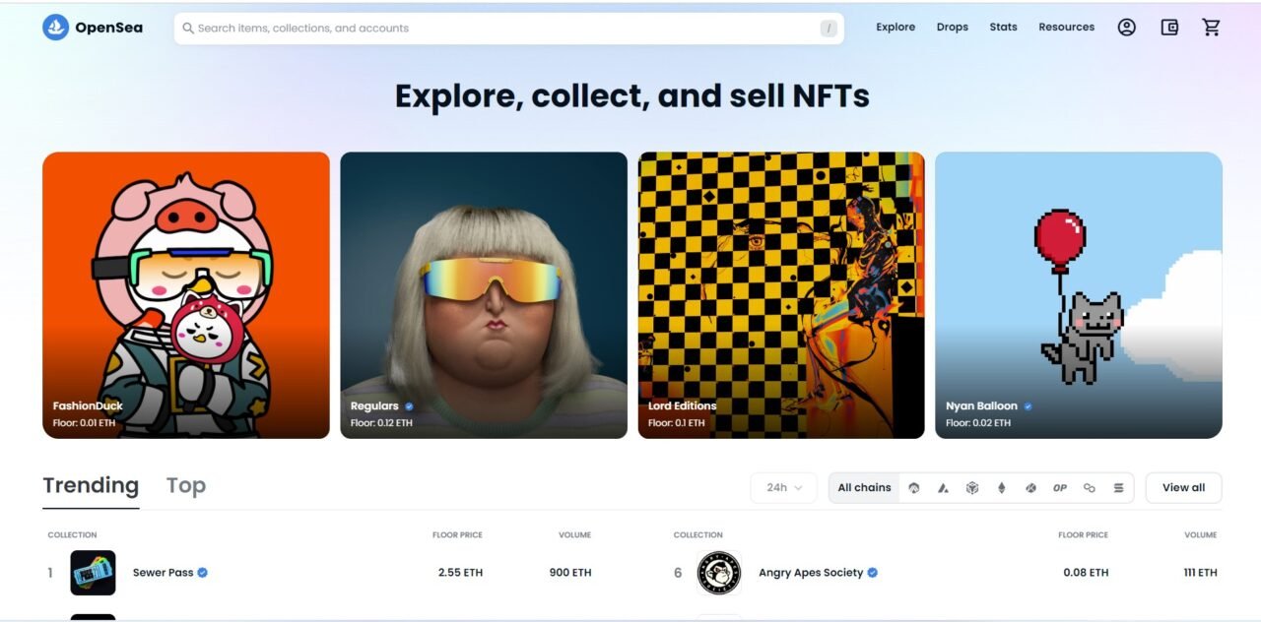The width and height of the screenshot is (1261, 622).
Task: Click the View all button
Action: pos(1183,488)
